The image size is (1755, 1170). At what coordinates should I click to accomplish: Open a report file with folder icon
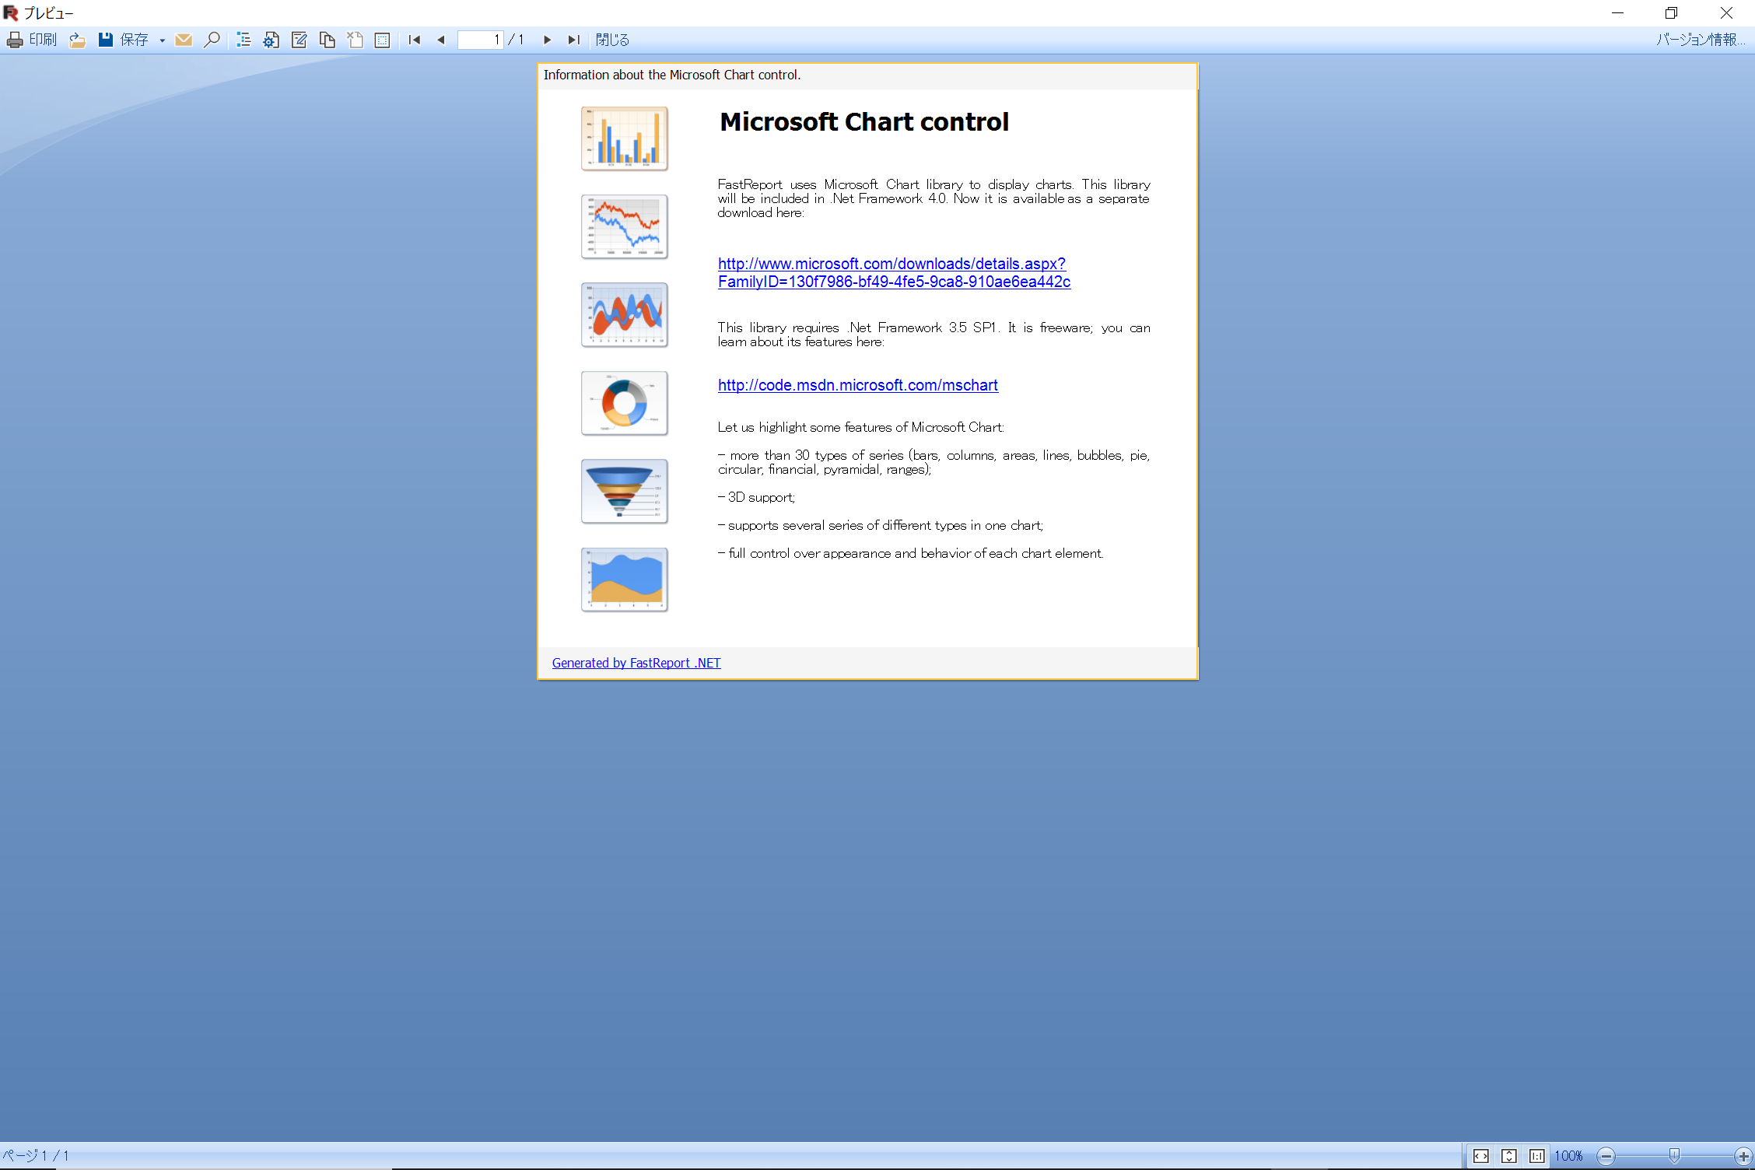[x=77, y=40]
